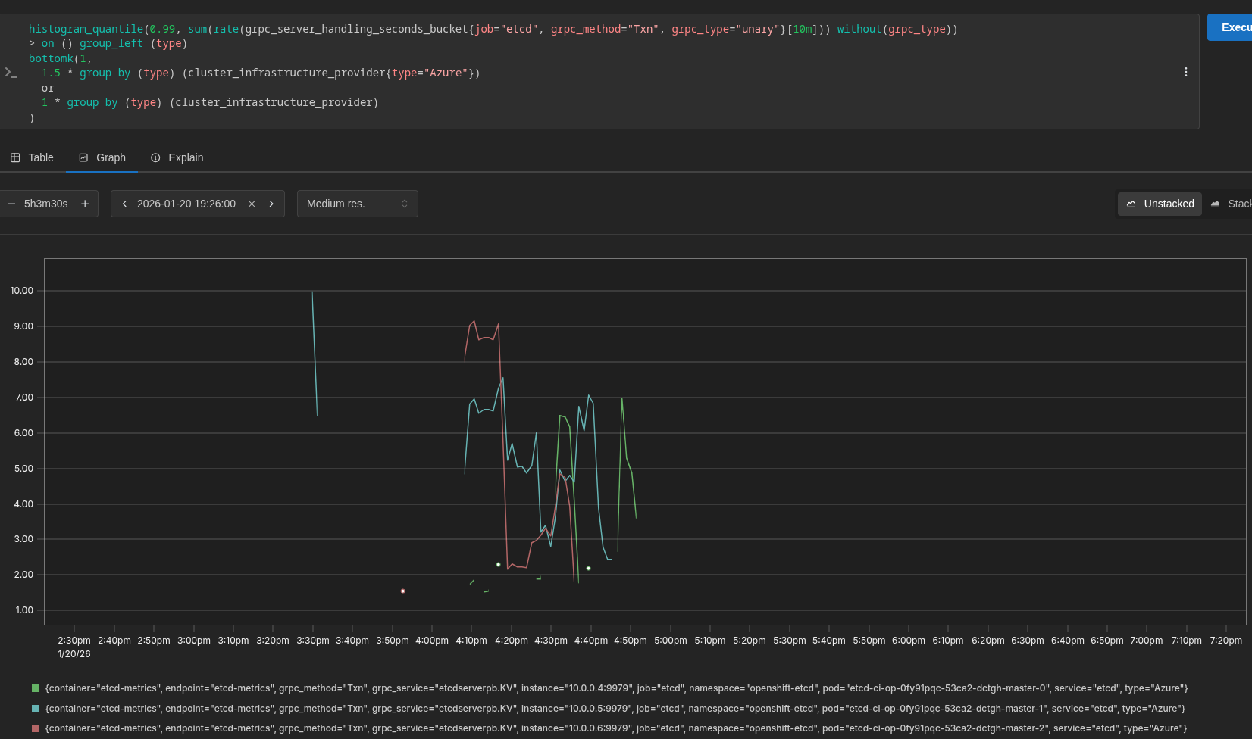Screen dimensions: 1252x739
Task: Toggle master-0 series green legend swatch
Action: (x=36, y=688)
